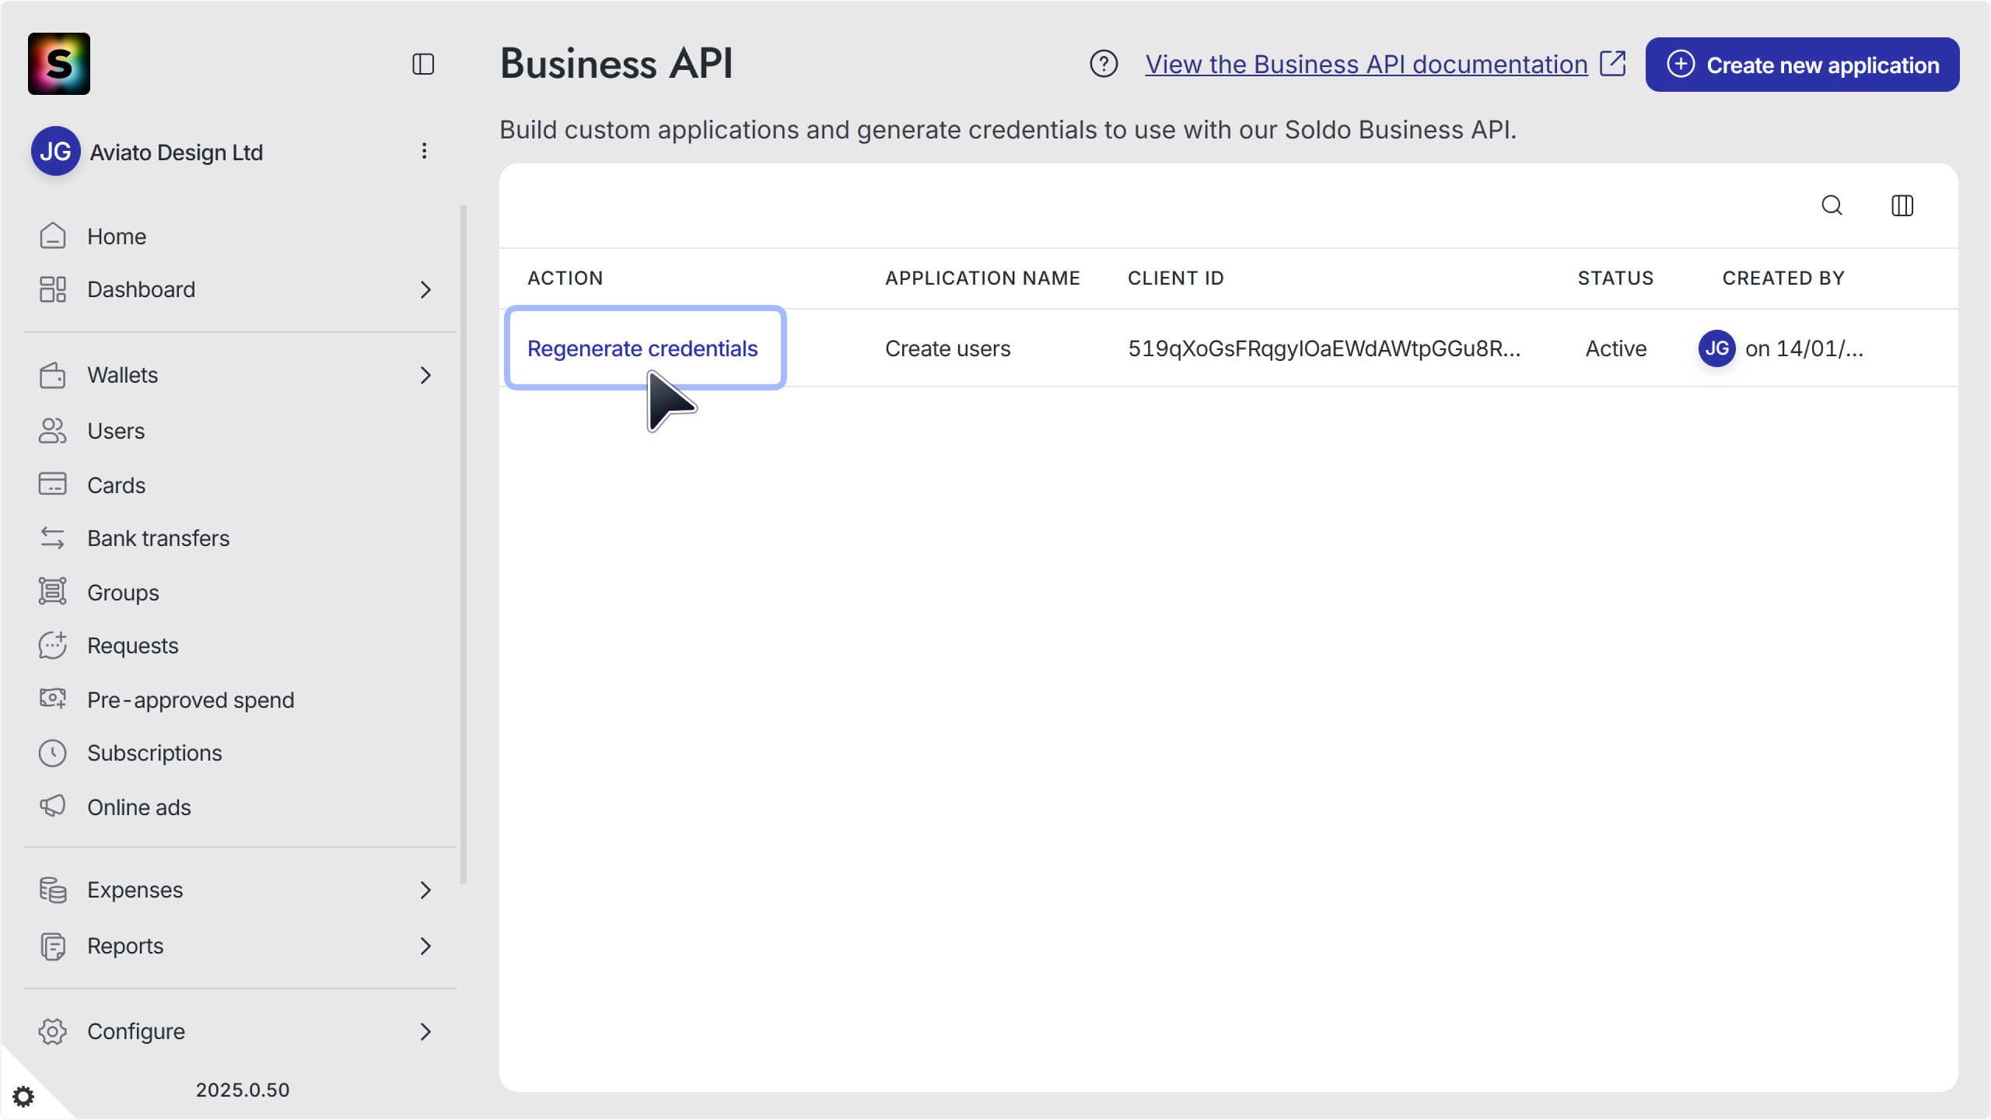Viewport: 1991px width, 1120px height.
Task: Collapse the sidebar panel toggle icon
Action: 423,64
